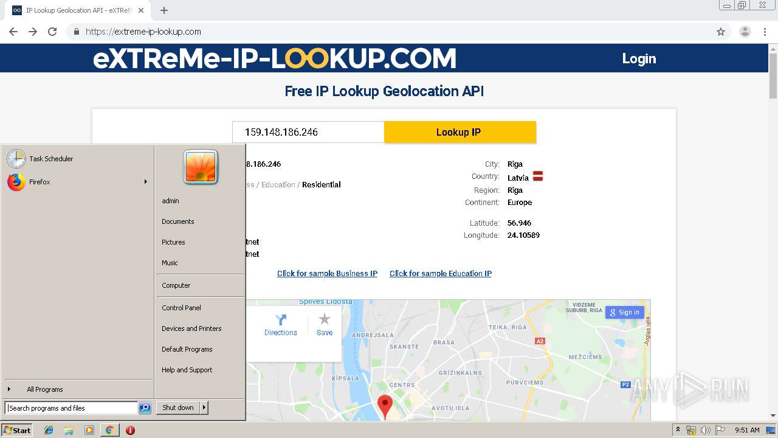
Task: Click the Europe continent value
Action: [x=520, y=203]
